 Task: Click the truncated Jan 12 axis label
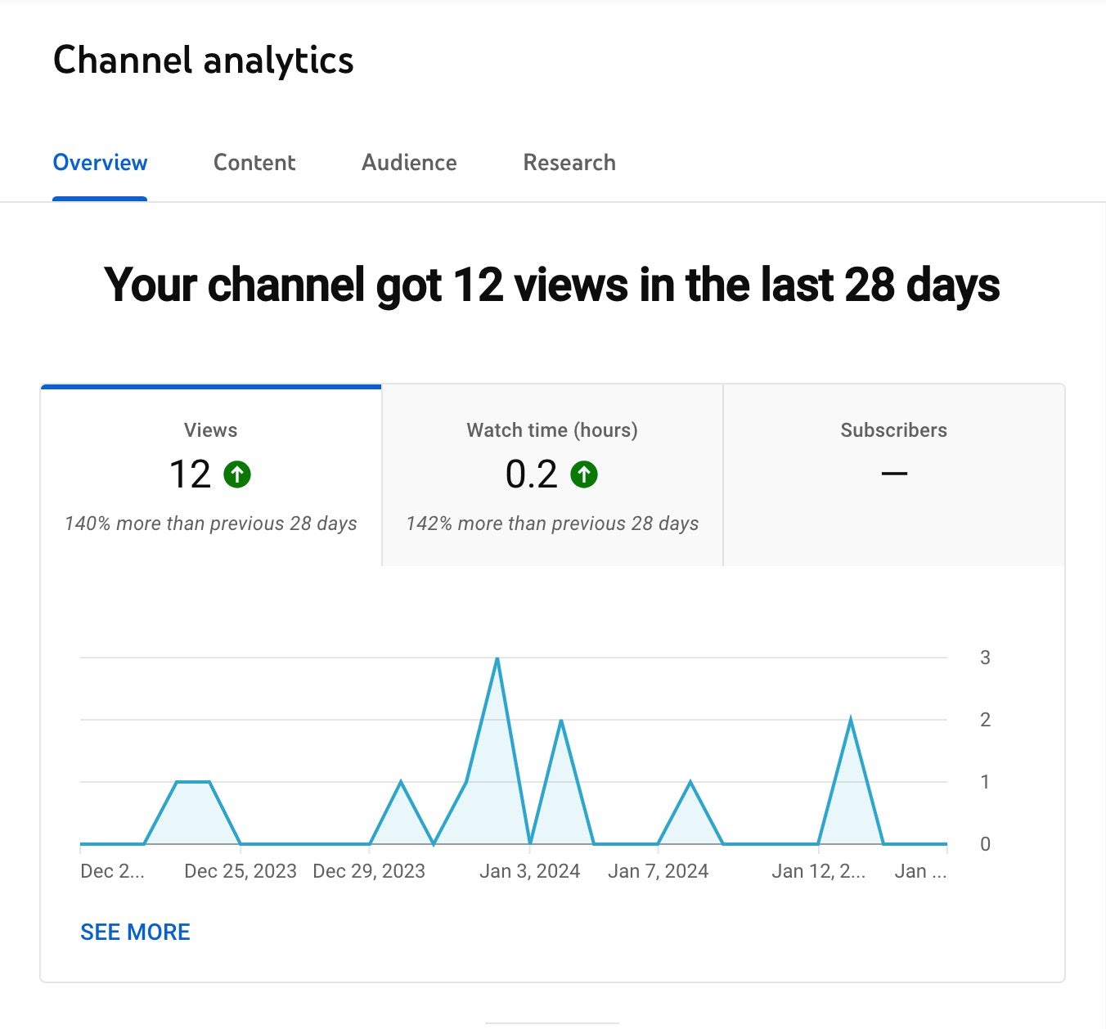(x=818, y=871)
